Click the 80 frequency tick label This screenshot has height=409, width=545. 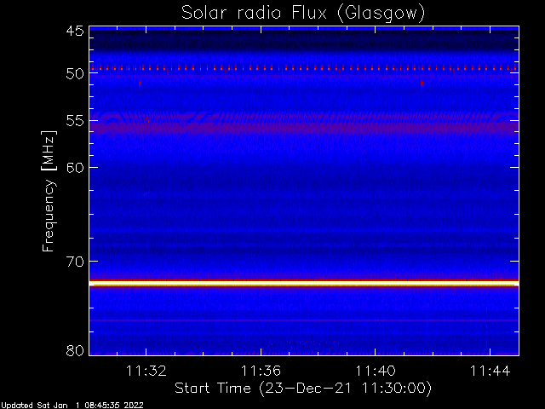[75, 350]
